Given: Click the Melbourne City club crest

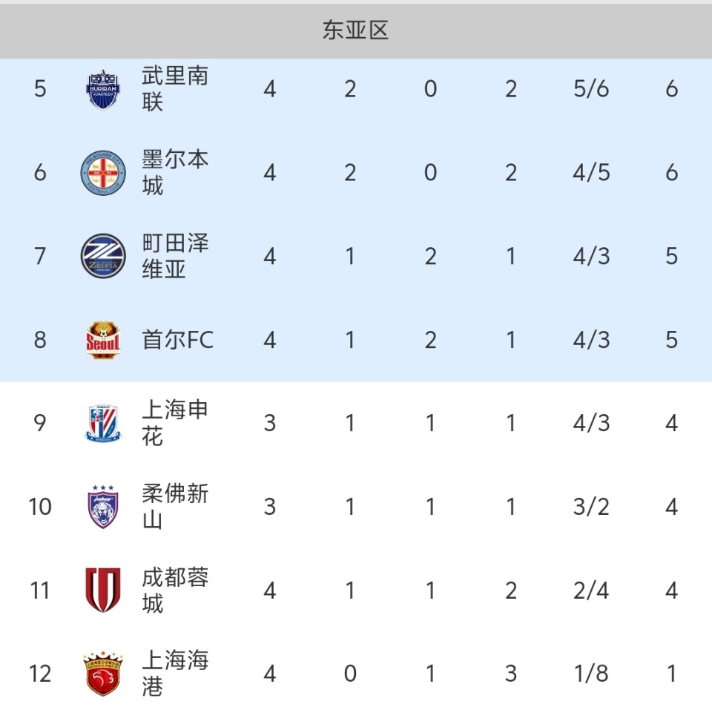Looking at the screenshot, I should pos(103,173).
